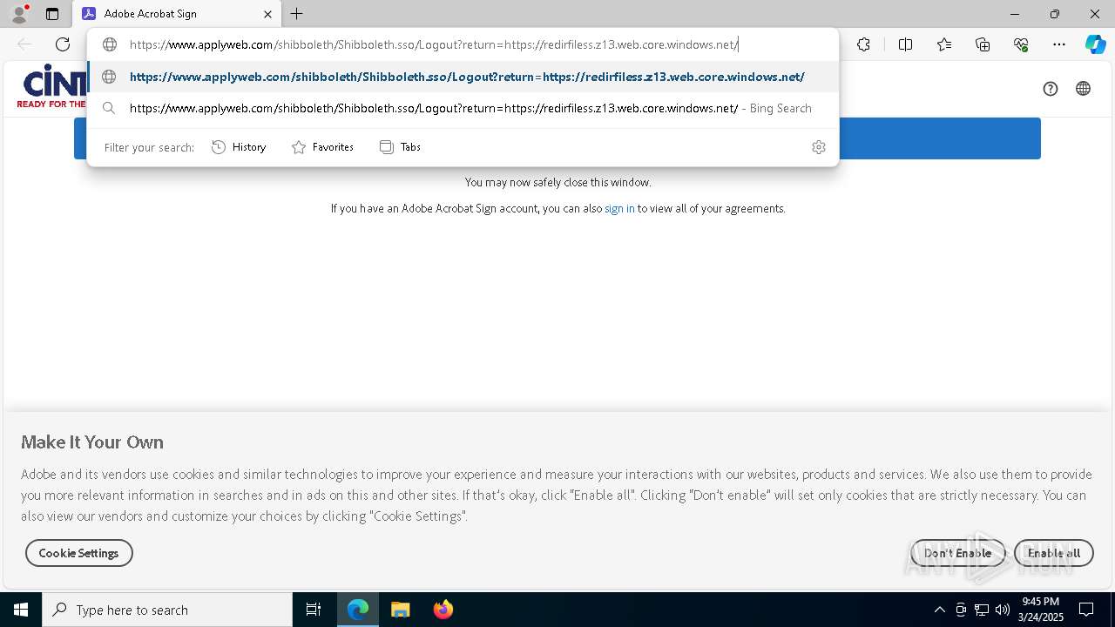Viewport: 1115px width, 627px height.
Task: Open Collections icon in toolbar
Action: coord(983,44)
